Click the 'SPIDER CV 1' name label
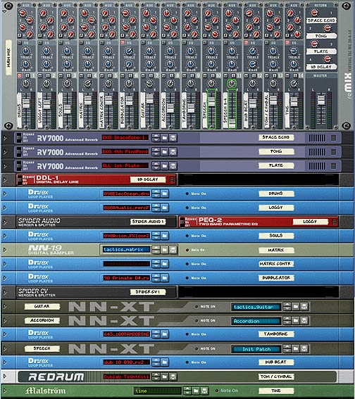 [x=148, y=291]
